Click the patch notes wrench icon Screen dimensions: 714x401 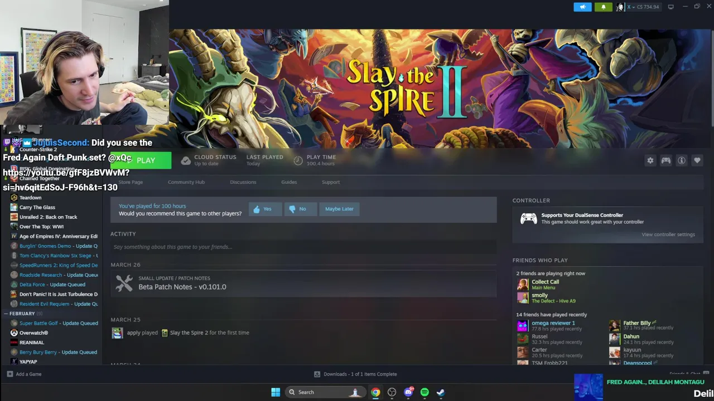click(x=124, y=283)
